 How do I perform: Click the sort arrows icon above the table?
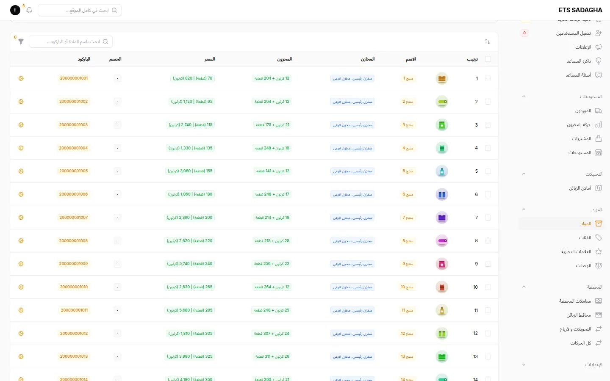(x=487, y=41)
